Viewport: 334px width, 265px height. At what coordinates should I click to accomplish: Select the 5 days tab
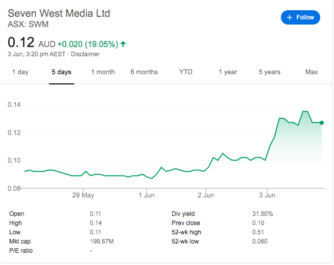(61, 72)
